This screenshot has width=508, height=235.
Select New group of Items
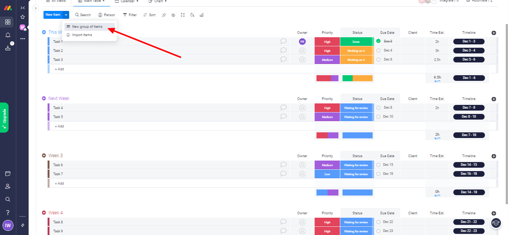(x=89, y=27)
